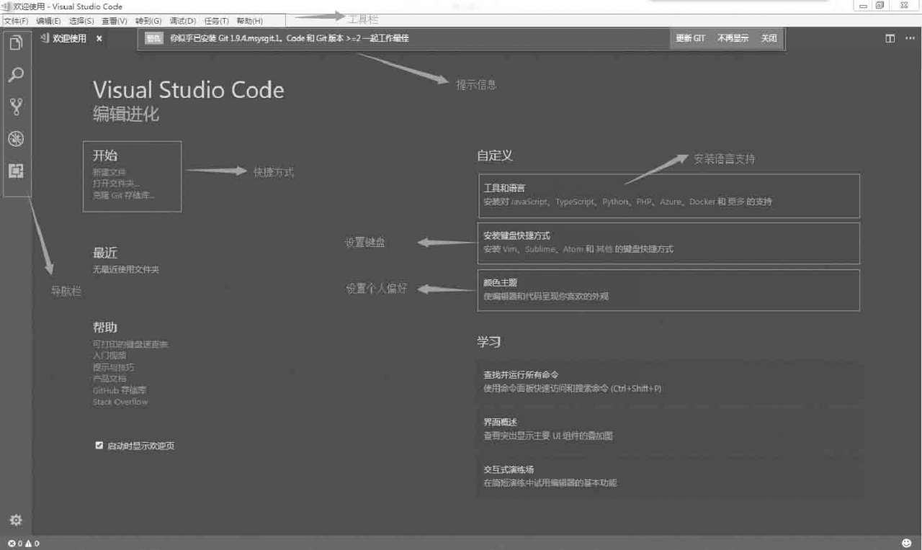Open the Debug view icon
The width and height of the screenshot is (922, 550).
pyautogui.click(x=16, y=139)
